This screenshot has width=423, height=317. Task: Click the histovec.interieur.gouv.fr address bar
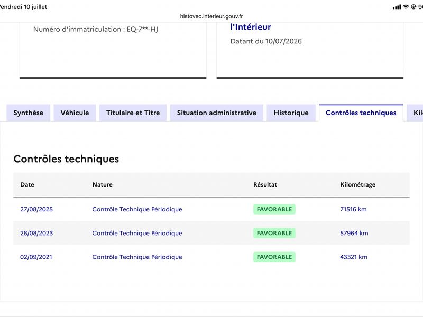point(212,16)
